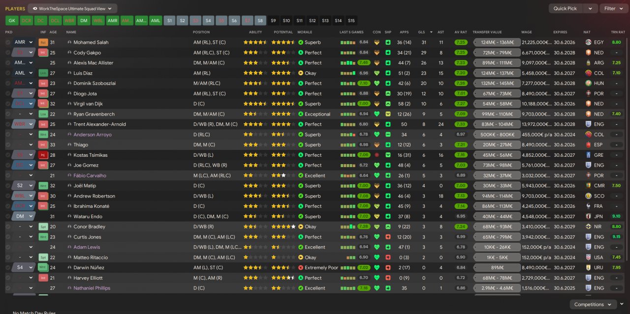630x314 pixels.
Task: Click the USA flag for Matteo Ritaccio
Action: 588,257
